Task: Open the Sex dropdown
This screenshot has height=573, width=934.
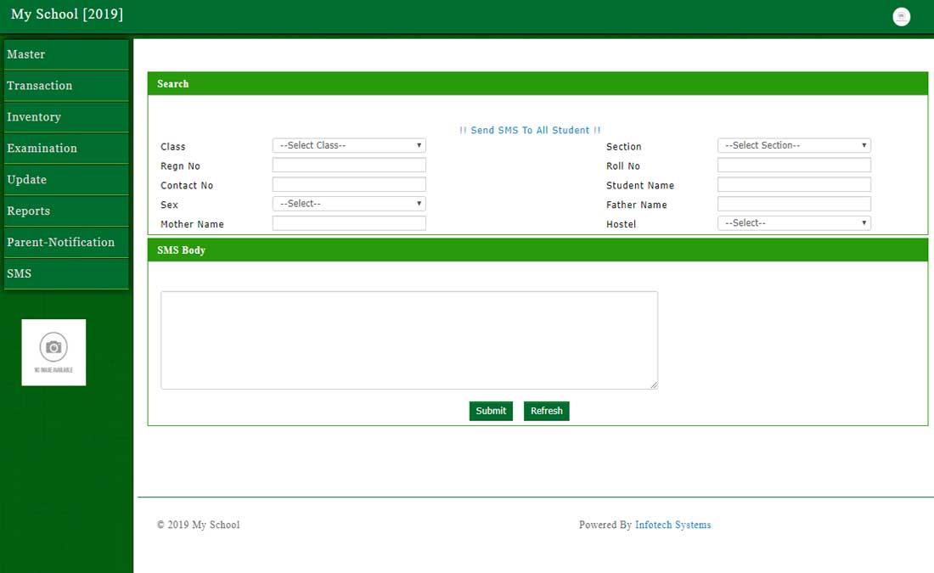Action: (349, 204)
